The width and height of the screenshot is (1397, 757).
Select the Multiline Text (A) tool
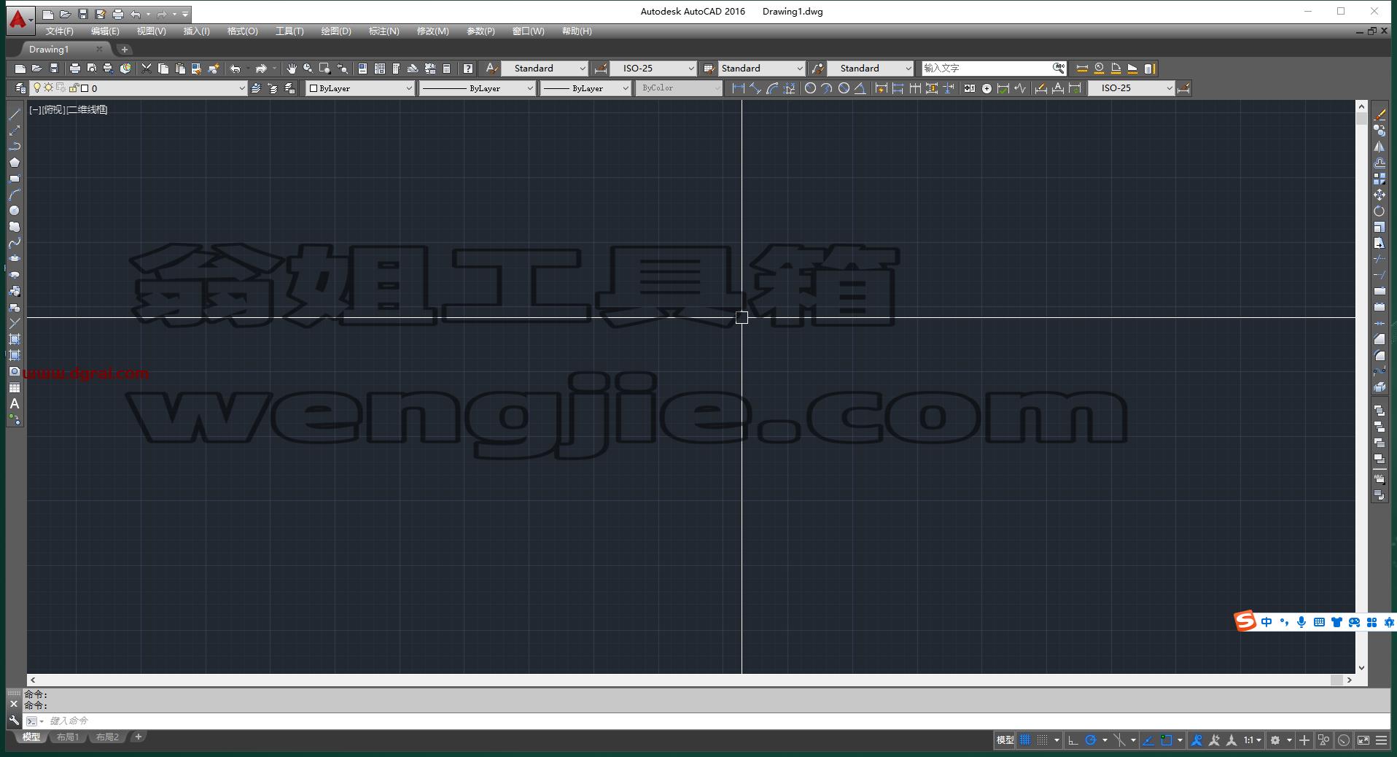click(x=14, y=403)
